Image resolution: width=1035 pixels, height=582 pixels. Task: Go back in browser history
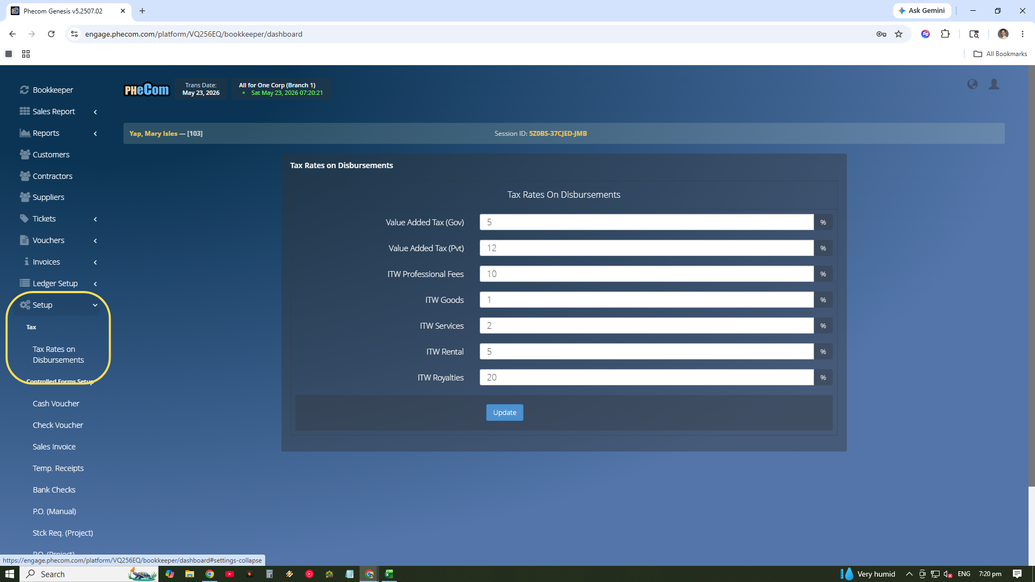pos(12,34)
